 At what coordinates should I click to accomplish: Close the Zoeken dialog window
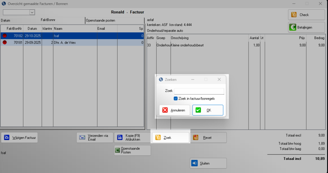pyautogui.click(x=219, y=79)
